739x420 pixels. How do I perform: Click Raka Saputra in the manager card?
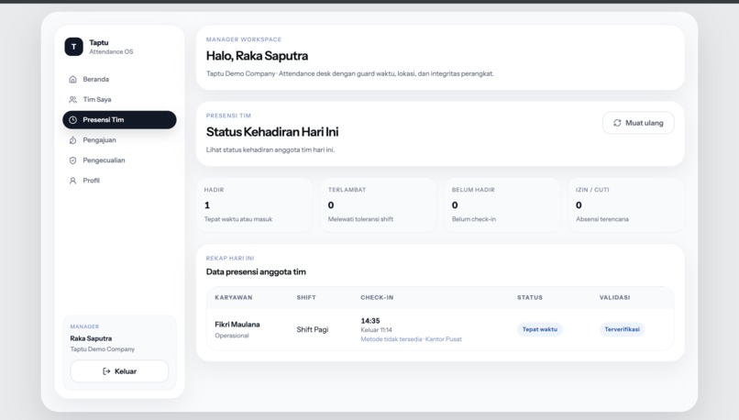(91, 338)
